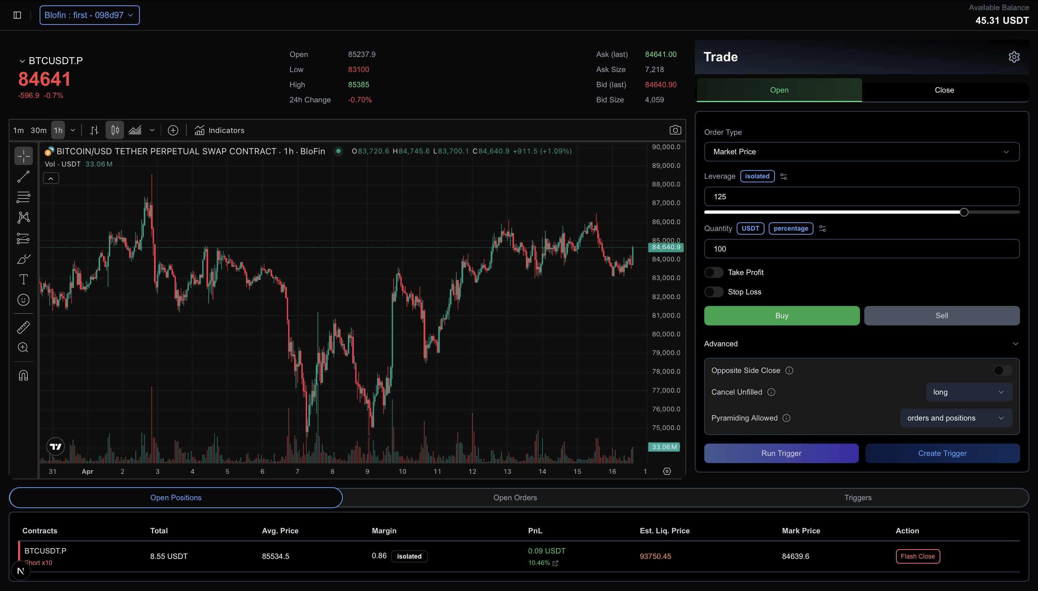Select the pattern drawing tool
This screenshot has height=591, width=1038.
pos(23,218)
